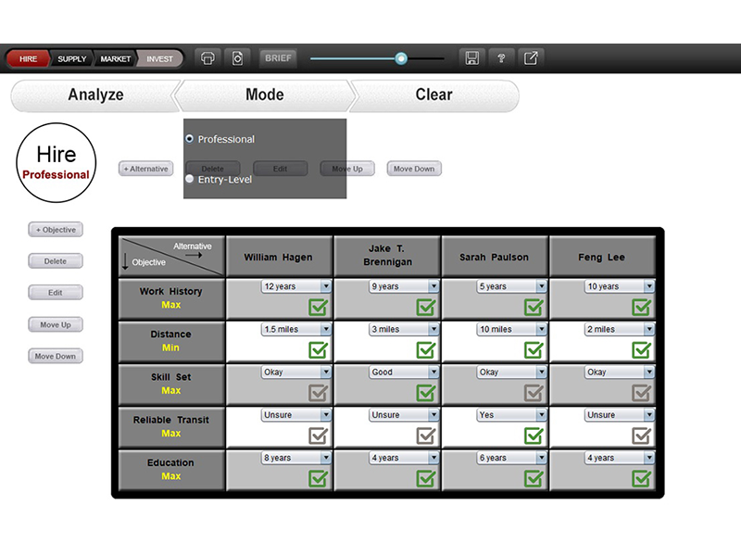
Task: Toggle Sarah Paulson's Reliable Transit checkbox
Action: [534, 436]
